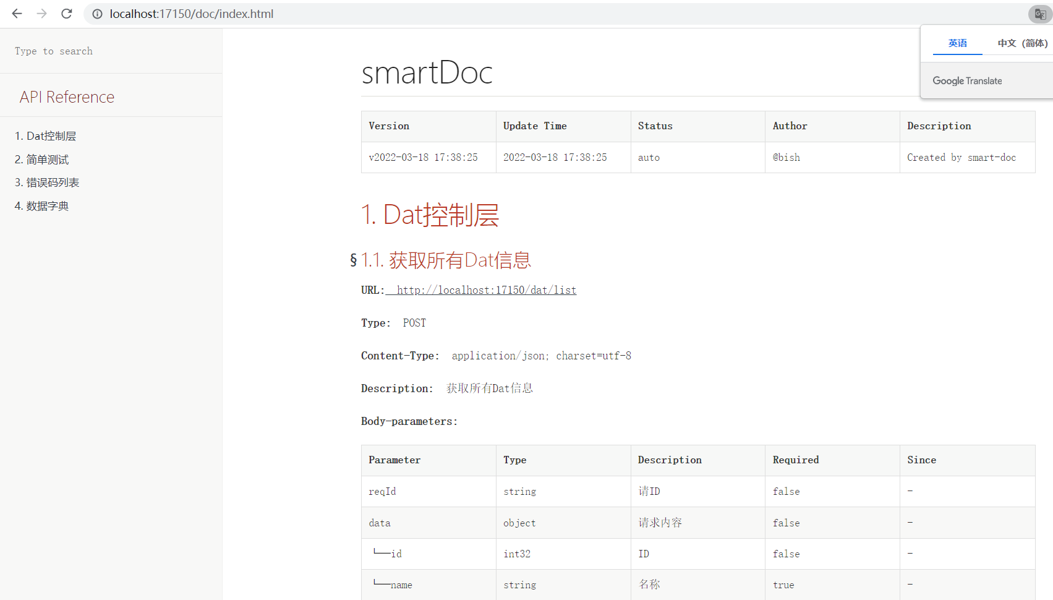This screenshot has width=1053, height=600.
Task: Click the Since column header
Action: (x=967, y=460)
